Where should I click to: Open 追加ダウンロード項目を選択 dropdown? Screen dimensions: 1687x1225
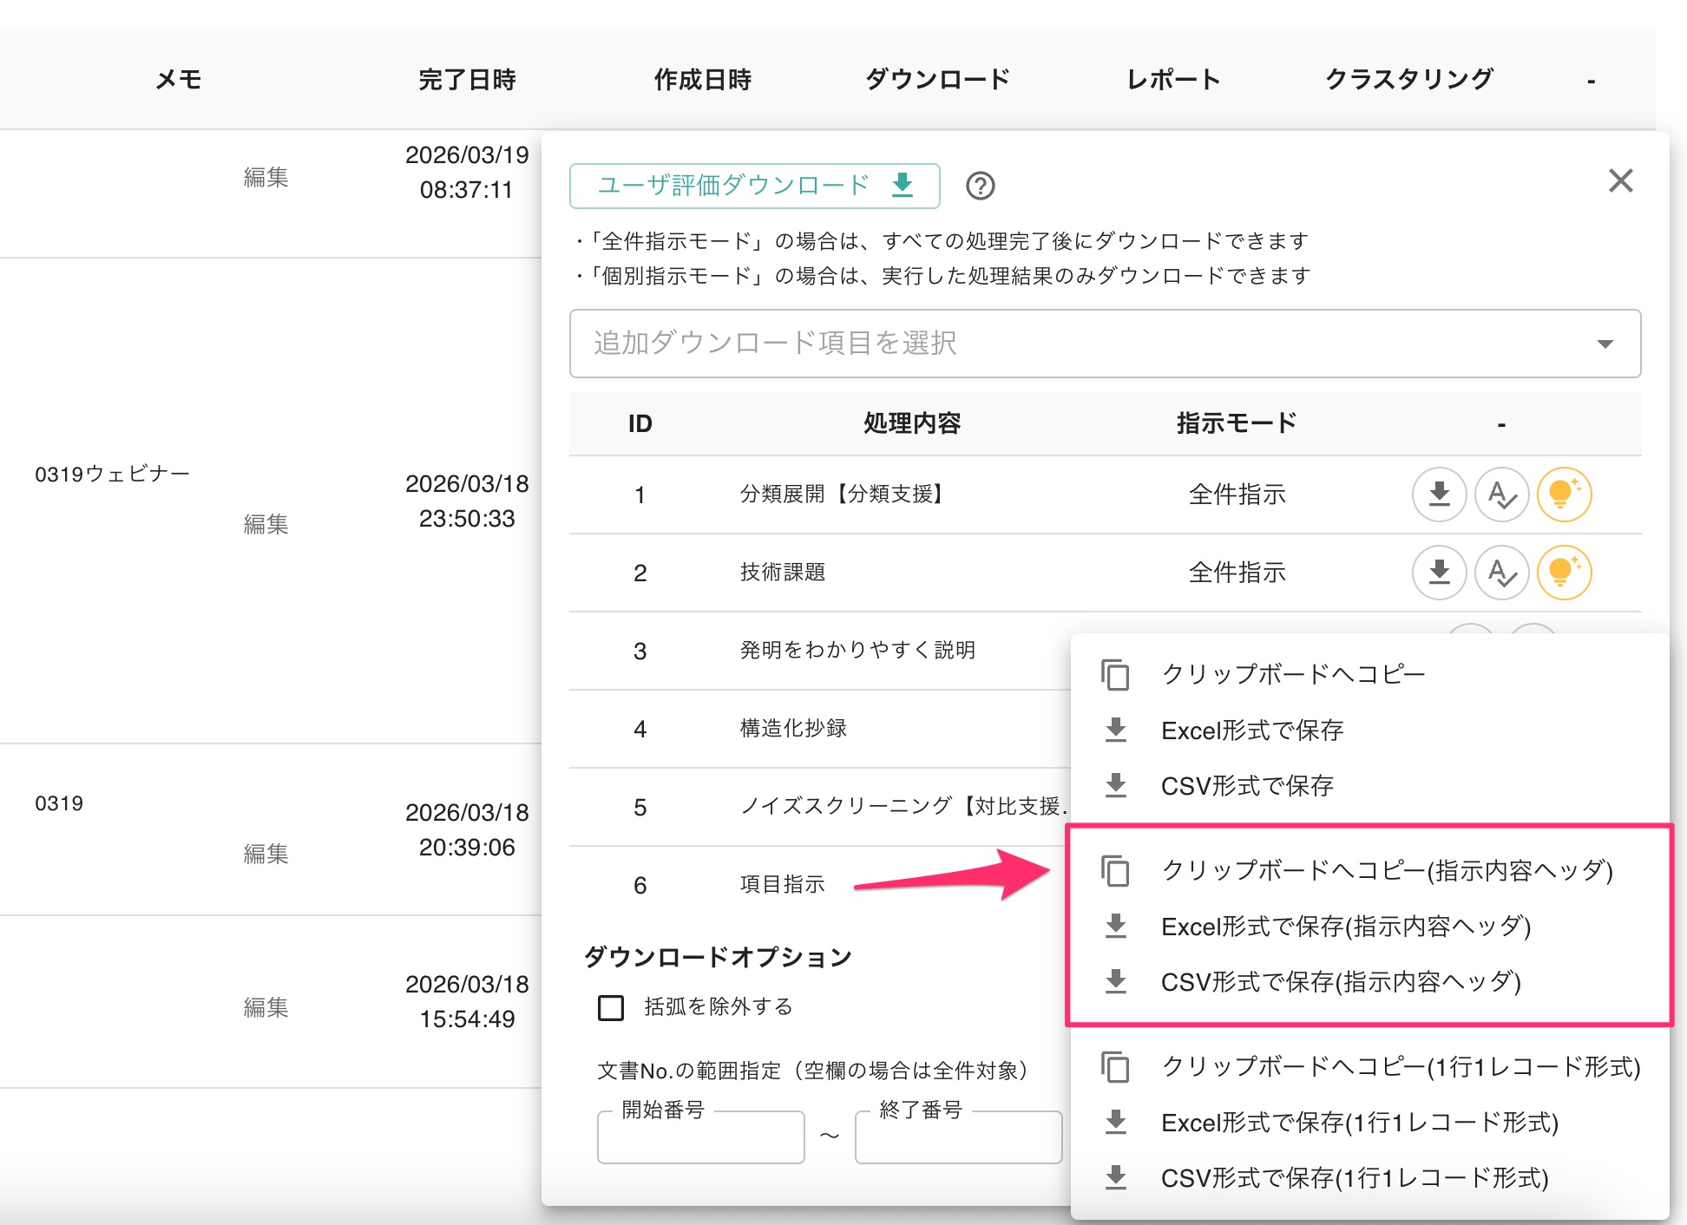pyautogui.click(x=1105, y=344)
